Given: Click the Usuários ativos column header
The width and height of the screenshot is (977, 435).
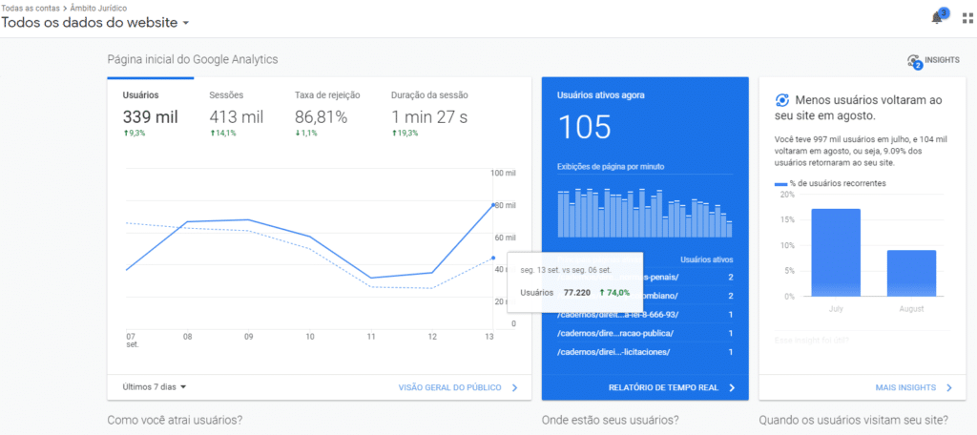Looking at the screenshot, I should pyautogui.click(x=707, y=259).
